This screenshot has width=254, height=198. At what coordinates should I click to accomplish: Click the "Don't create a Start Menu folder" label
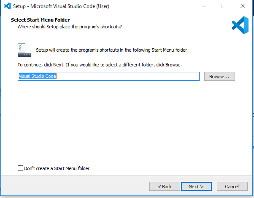(x=57, y=168)
